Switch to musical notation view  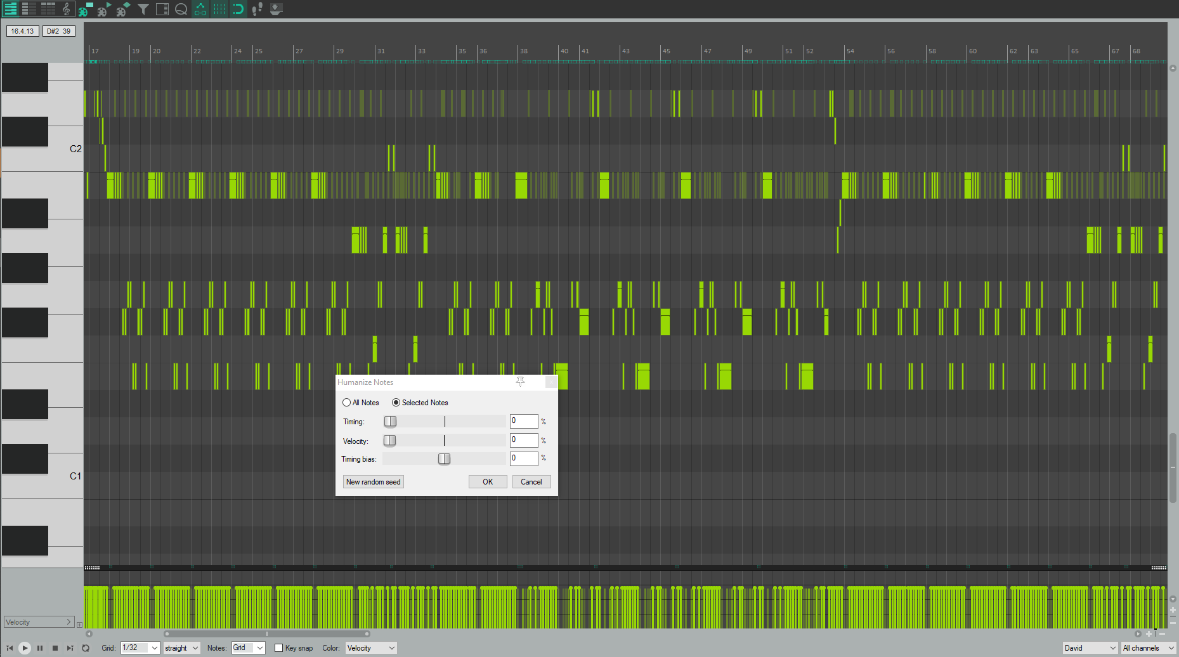click(67, 9)
